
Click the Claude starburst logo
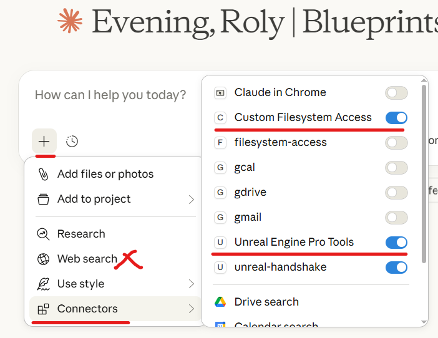(70, 21)
